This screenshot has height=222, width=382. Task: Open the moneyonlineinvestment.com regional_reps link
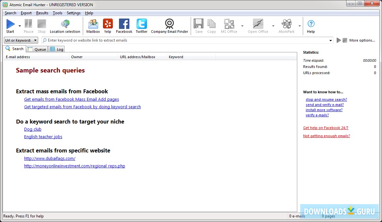coord(75,166)
